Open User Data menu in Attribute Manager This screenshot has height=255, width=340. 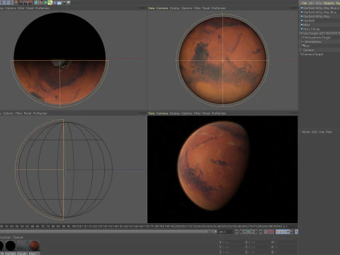[x=325, y=132]
